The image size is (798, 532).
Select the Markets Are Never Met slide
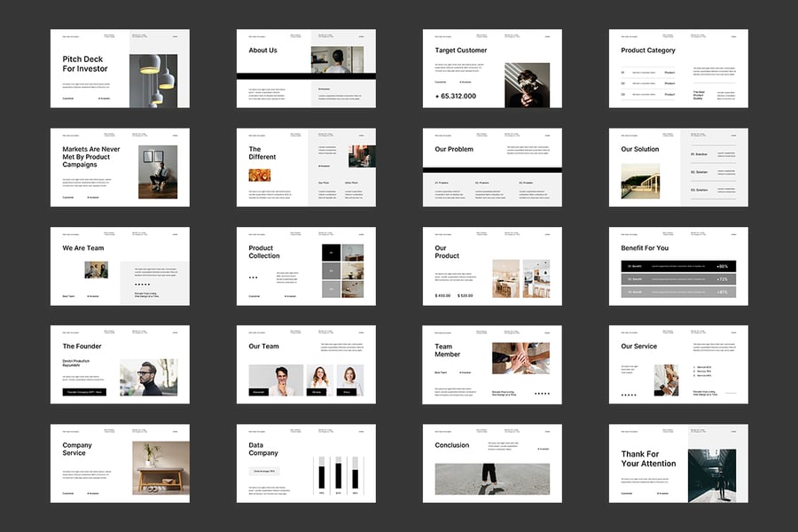click(119, 168)
